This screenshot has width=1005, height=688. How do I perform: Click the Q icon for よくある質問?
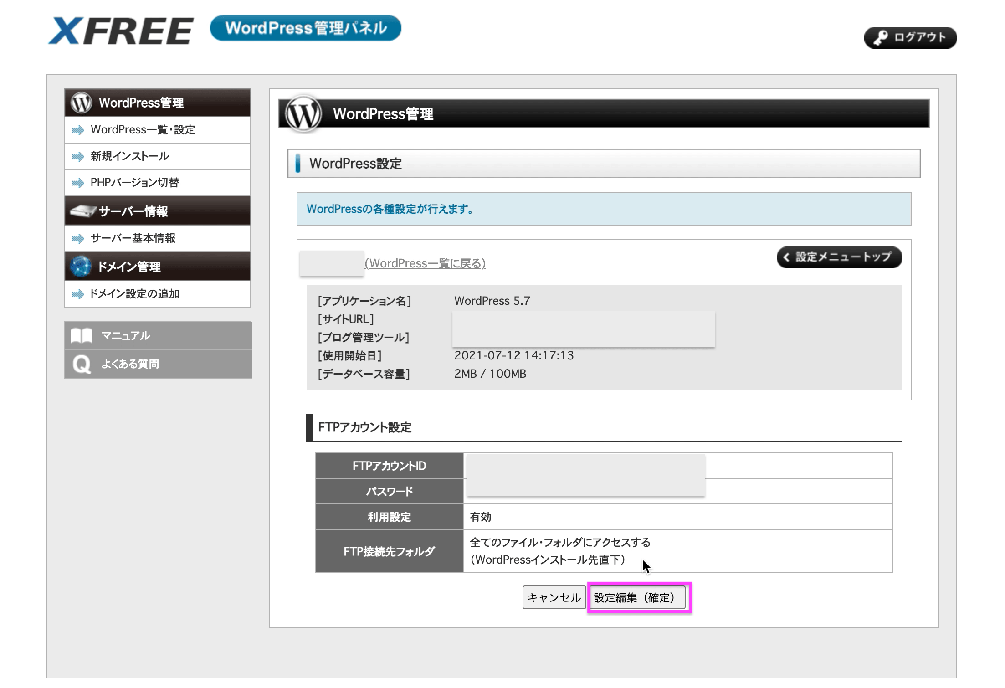[x=82, y=364]
